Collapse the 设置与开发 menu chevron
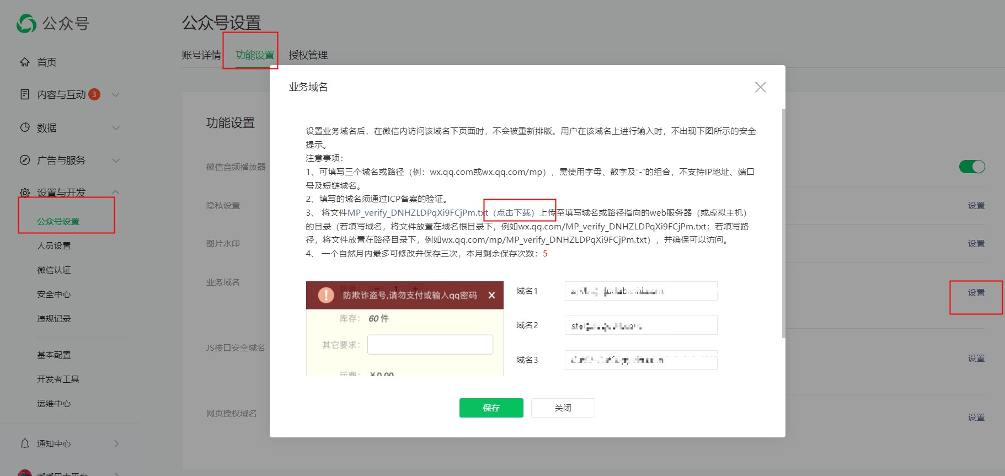The height and width of the screenshot is (476, 1005). pos(116,192)
